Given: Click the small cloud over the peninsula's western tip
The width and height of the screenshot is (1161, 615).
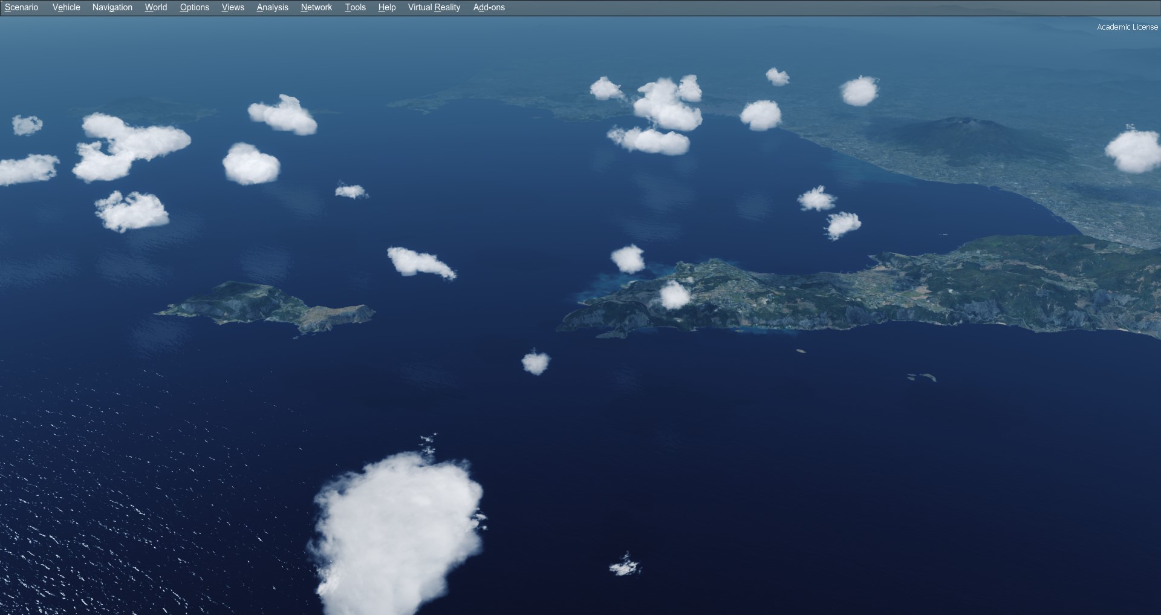Looking at the screenshot, I should (x=674, y=295).
